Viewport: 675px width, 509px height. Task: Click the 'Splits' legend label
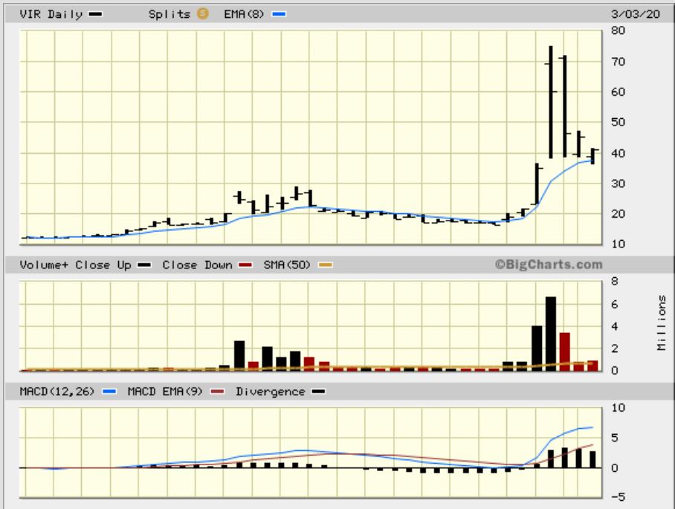pos(169,14)
